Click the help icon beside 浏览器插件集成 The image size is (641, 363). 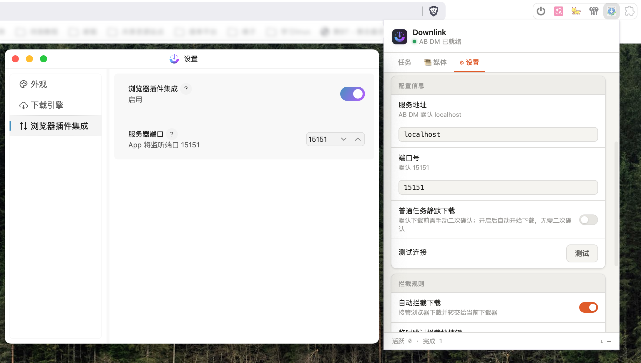point(186,89)
